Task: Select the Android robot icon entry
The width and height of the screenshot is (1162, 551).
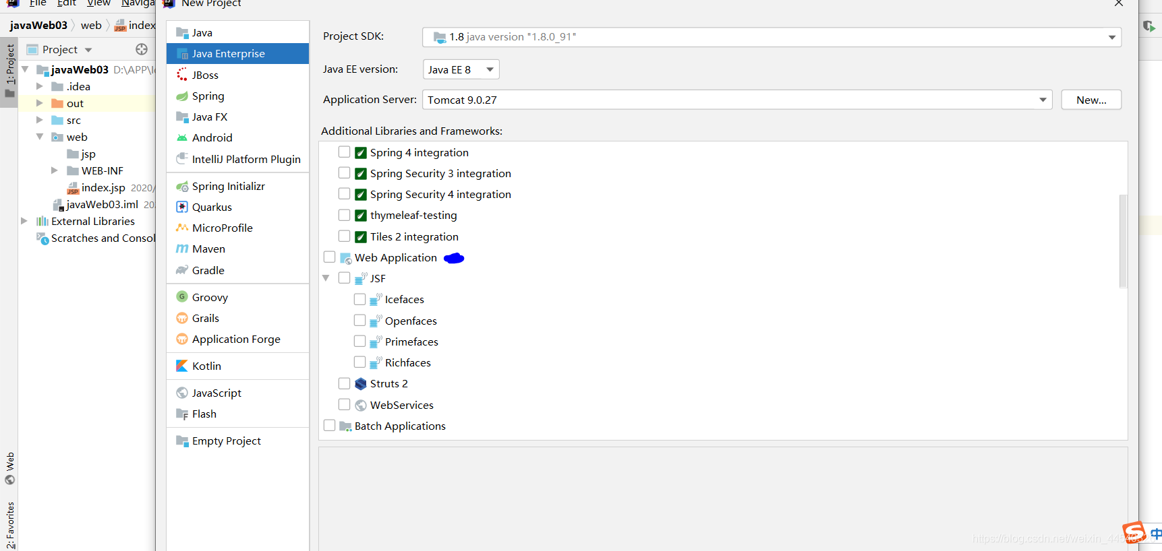Action: point(182,138)
